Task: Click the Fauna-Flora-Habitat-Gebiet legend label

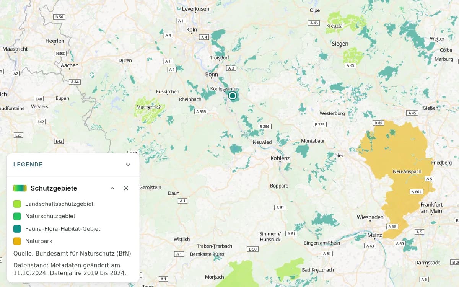Action: (63, 229)
